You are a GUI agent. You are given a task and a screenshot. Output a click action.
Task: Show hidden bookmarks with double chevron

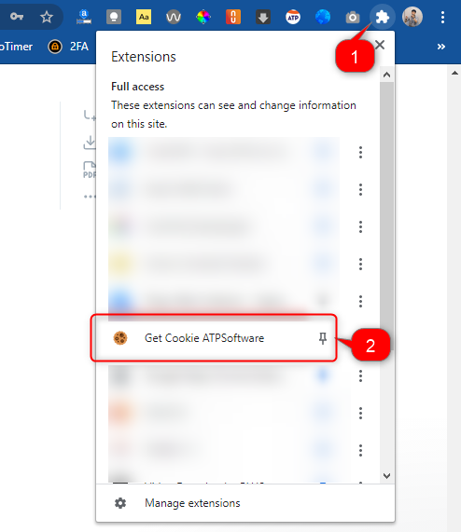tap(441, 47)
